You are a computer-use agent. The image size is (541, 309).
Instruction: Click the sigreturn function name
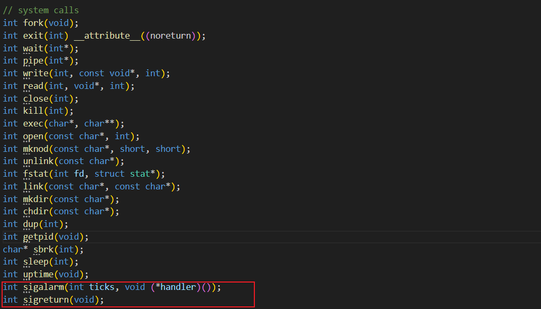click(46, 299)
